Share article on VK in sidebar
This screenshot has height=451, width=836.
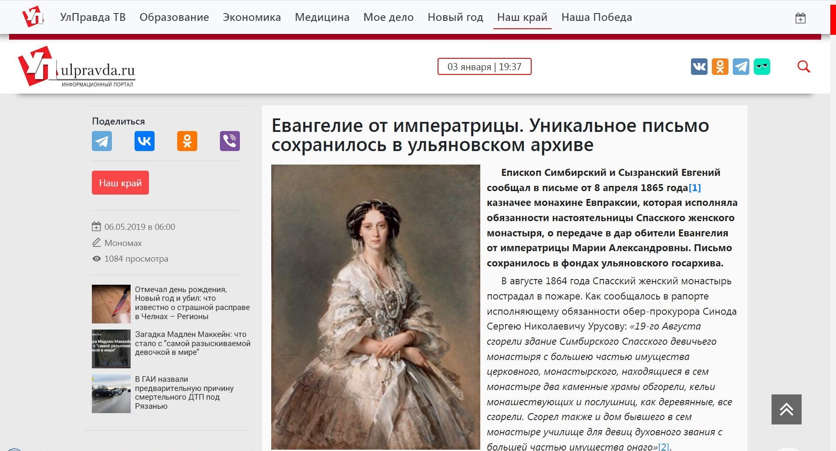coord(145,141)
